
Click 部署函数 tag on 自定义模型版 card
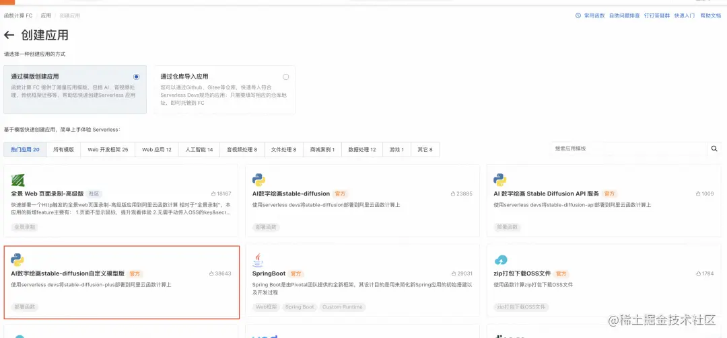pyautogui.click(x=25, y=307)
